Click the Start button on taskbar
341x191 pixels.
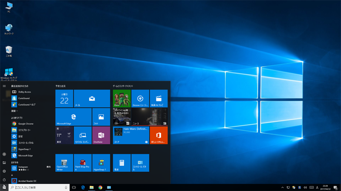pyautogui.click(x=4, y=187)
